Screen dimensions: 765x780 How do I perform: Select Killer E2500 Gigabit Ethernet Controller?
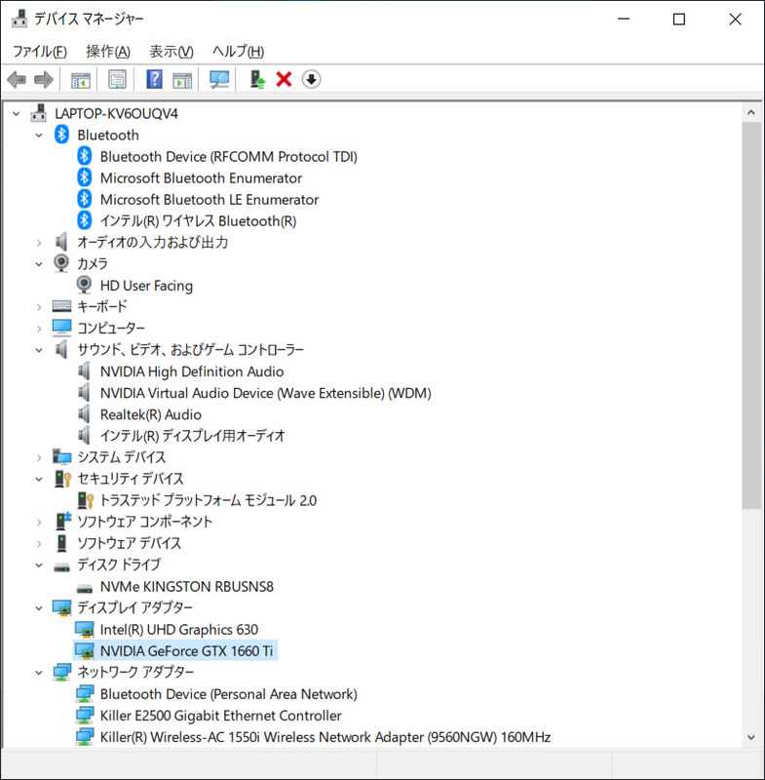[x=220, y=716]
